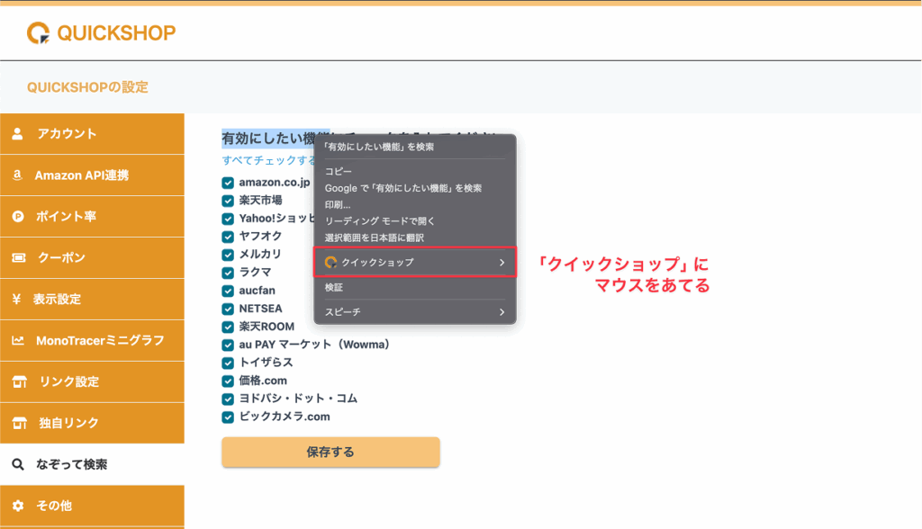The image size is (922, 529).
Task: Choose 選択範囲を日本語に翻訳 menu entry
Action: pyautogui.click(x=415, y=238)
